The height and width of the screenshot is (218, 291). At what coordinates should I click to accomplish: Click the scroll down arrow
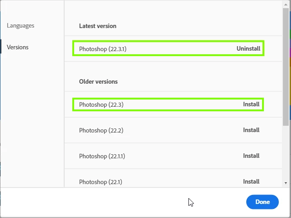pos(286,183)
